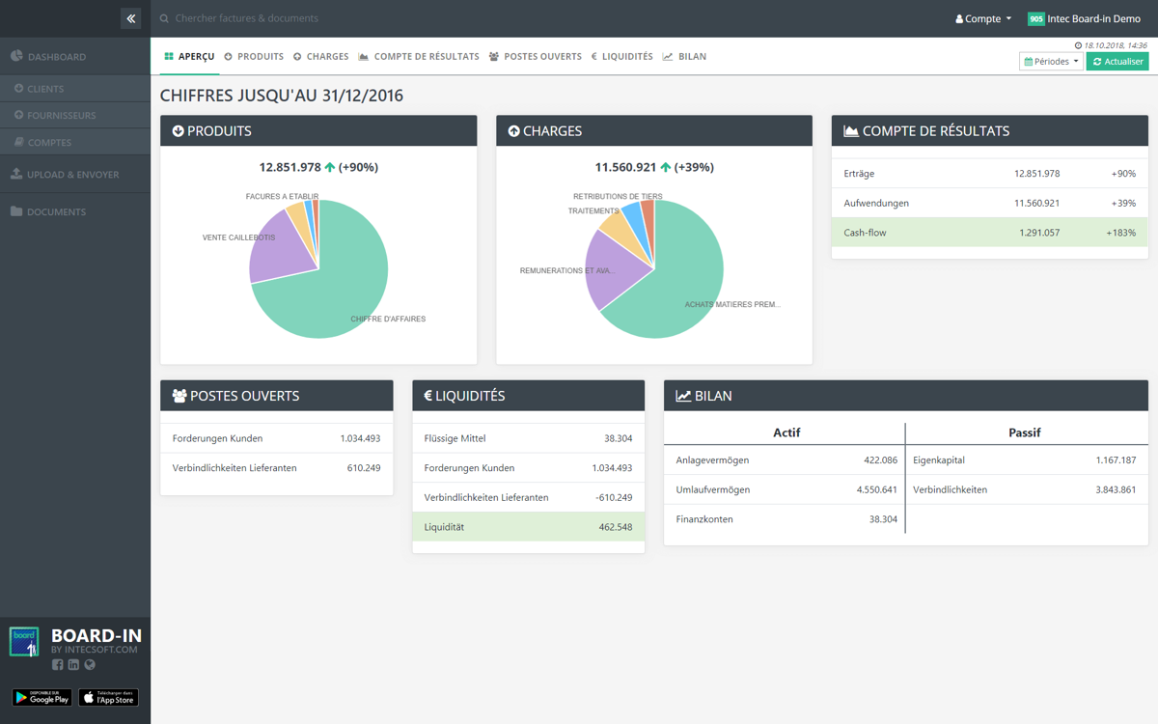
Task: Select the Liquidités tab
Action: point(622,57)
